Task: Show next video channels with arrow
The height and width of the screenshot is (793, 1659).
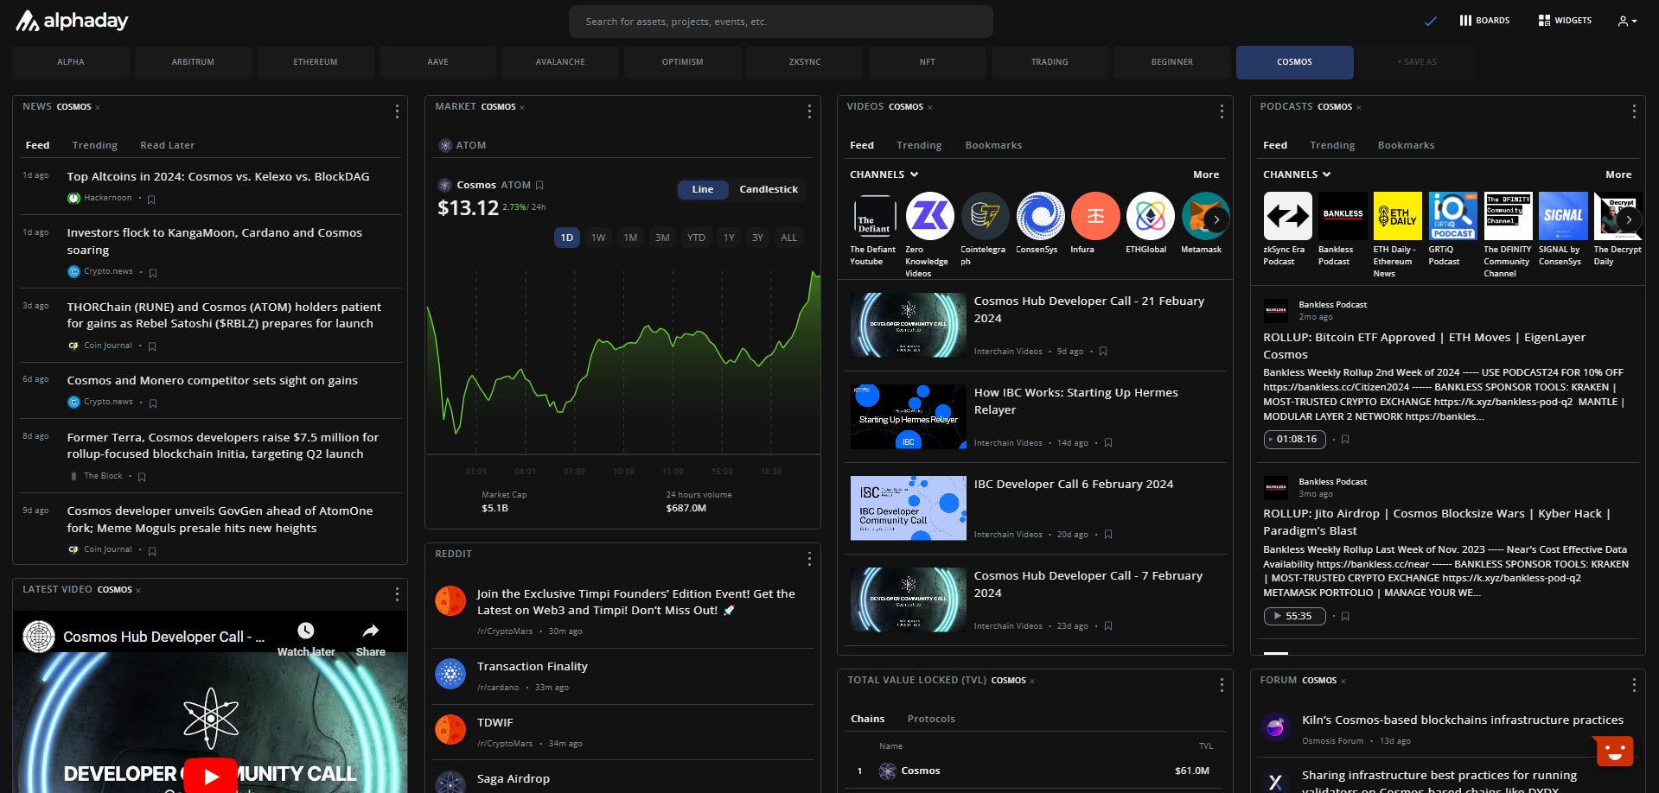Action: click(1216, 219)
